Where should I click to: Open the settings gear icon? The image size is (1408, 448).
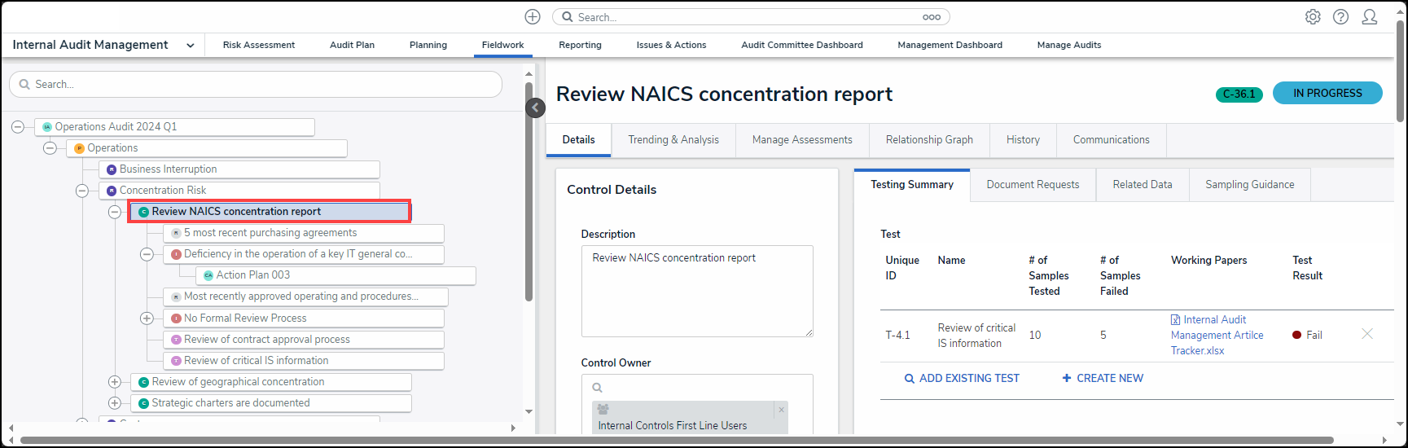1313,17
